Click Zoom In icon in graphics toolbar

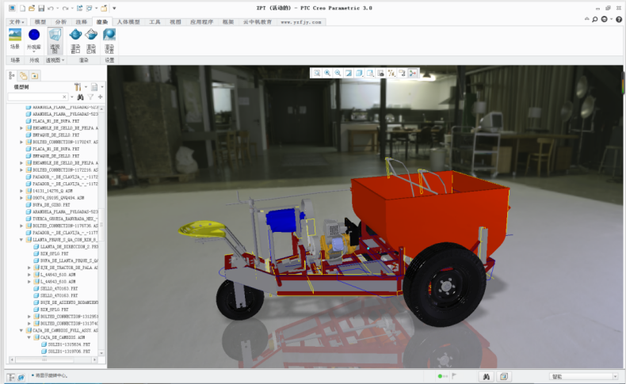coord(327,73)
